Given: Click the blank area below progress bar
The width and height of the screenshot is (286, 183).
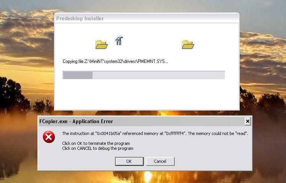Looking at the screenshot, I should [147, 94].
